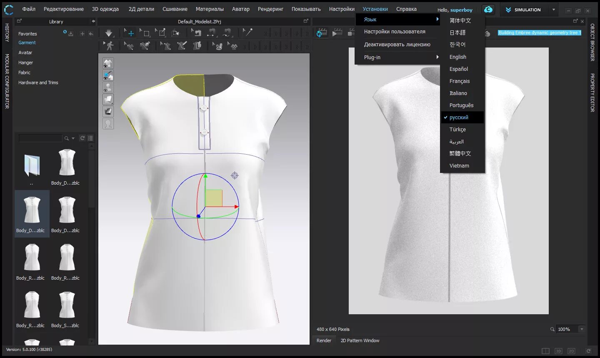Switch to split window layout
The width and height of the screenshot is (600, 358).
click(545, 351)
